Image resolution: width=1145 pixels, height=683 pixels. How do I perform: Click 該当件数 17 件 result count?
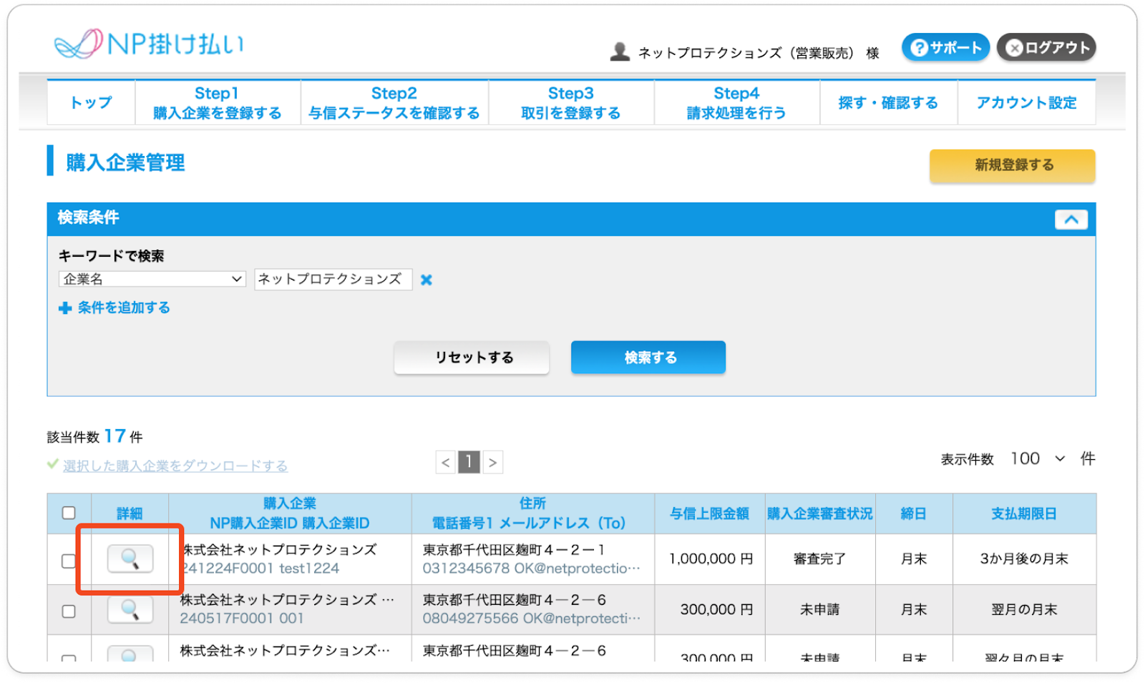[95, 436]
